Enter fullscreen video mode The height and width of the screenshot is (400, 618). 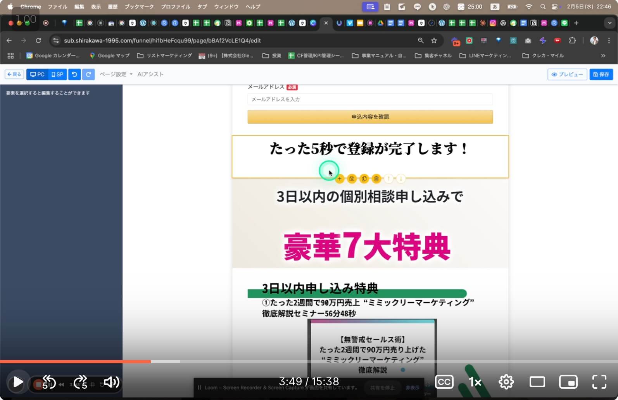click(599, 382)
